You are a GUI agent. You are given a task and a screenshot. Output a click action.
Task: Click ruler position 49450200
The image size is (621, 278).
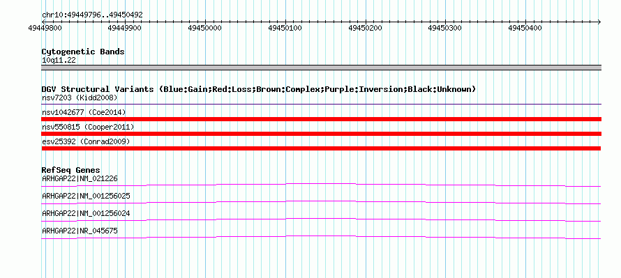[365, 28]
